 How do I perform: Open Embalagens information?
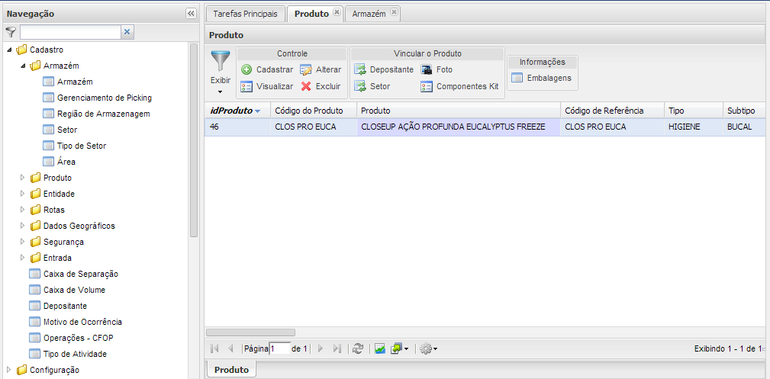[542, 78]
